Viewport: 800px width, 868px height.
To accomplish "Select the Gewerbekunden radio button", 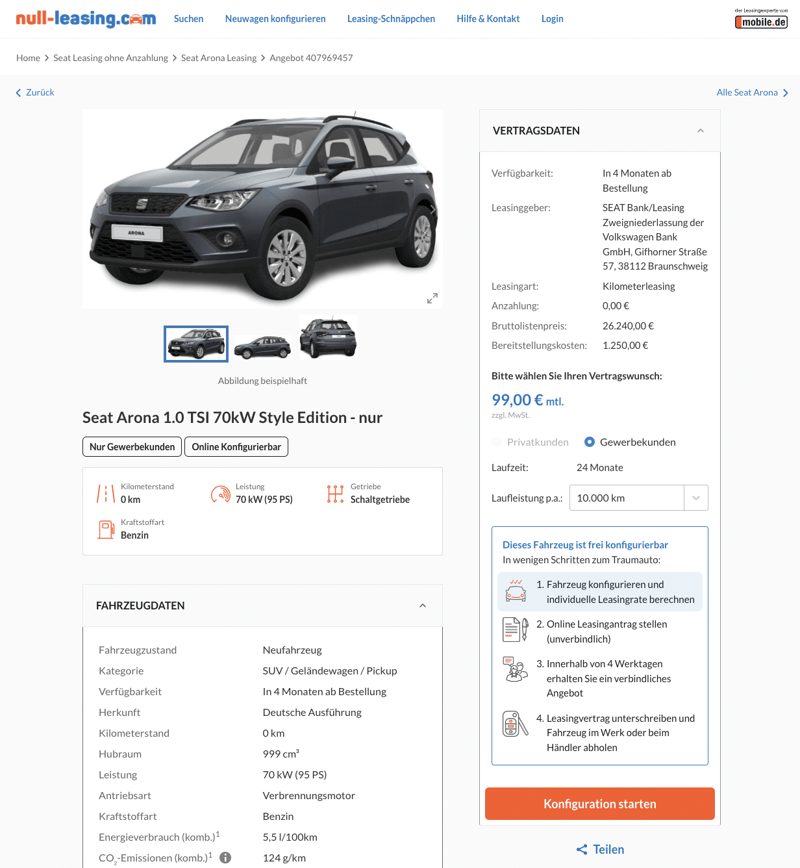I will coord(590,442).
